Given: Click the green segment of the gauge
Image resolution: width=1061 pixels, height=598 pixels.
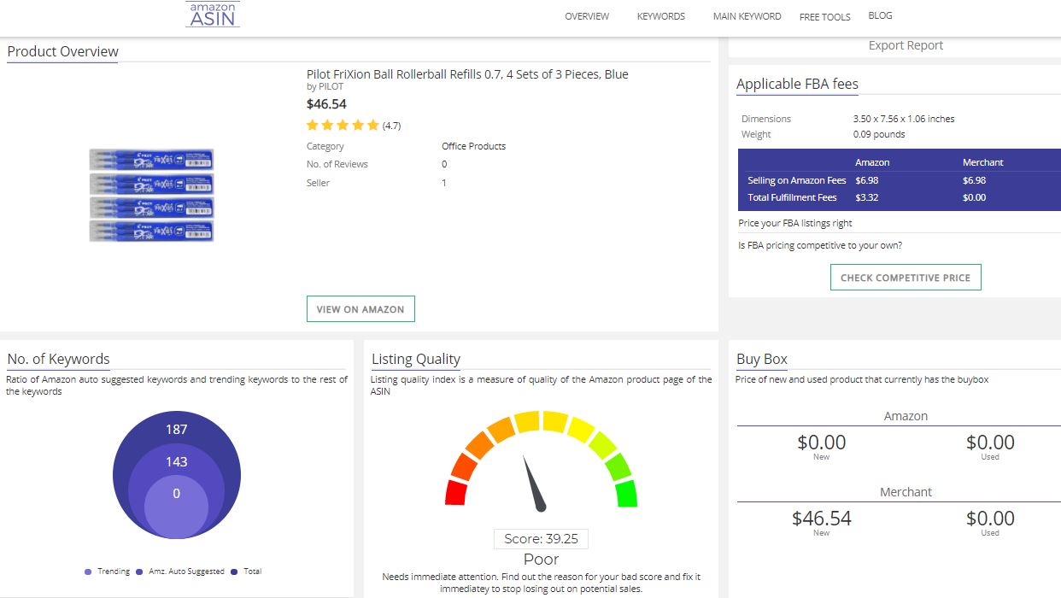Looking at the screenshot, I should (626, 494).
